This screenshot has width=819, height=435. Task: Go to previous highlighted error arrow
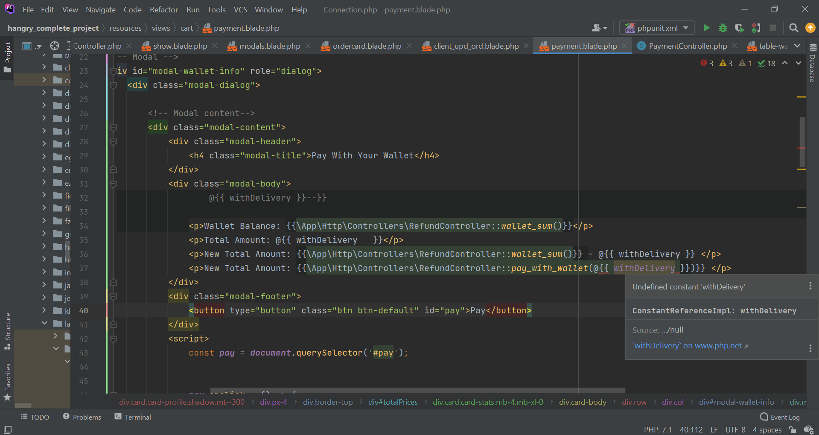pos(785,63)
